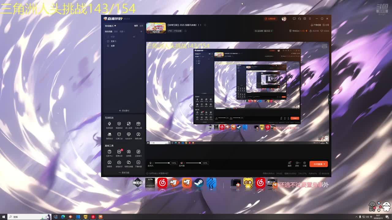Open the AB tool with red badge
This screenshot has height=220, width=392.
point(119,152)
